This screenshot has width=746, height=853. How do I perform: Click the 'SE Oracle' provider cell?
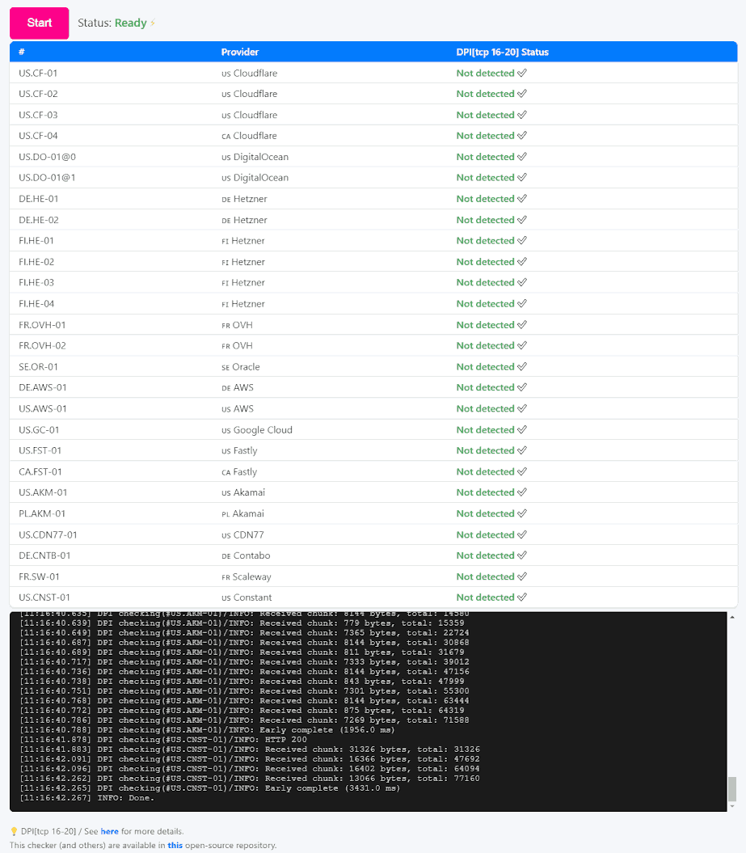point(240,366)
